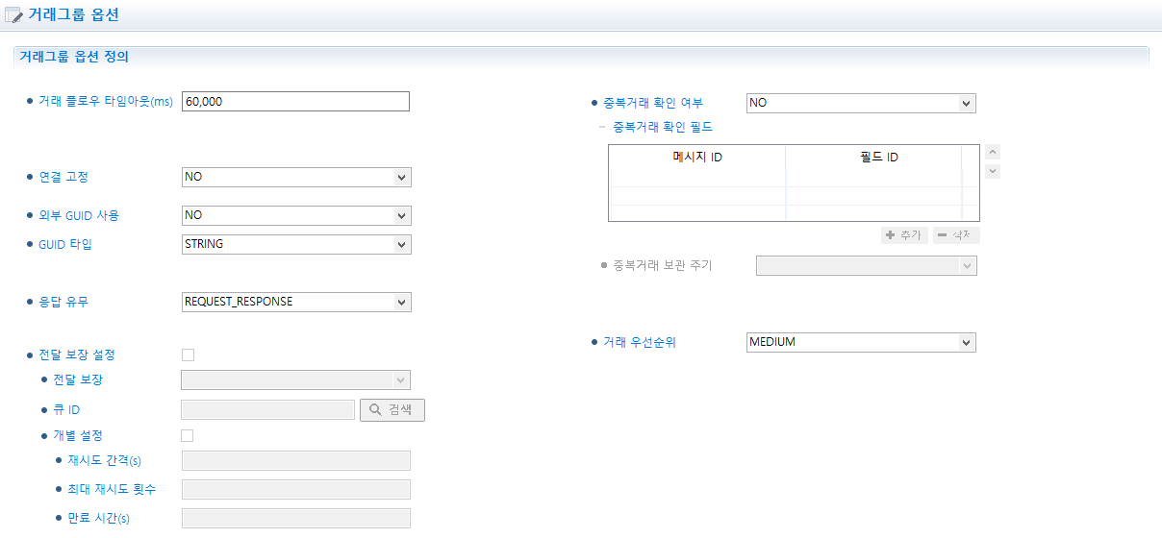Image resolution: width=1162 pixels, height=538 pixels.
Task: Click the 전달 보장 설정 label
Action: click(x=77, y=355)
